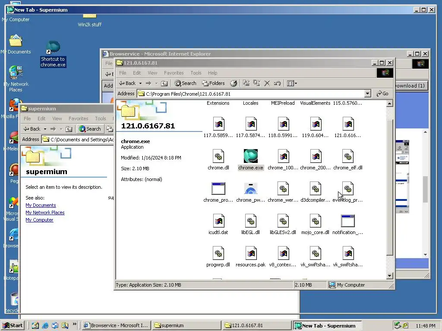Open the Edit menu in 121.0.6167.81 window
442x331 pixels.
(x=137, y=73)
